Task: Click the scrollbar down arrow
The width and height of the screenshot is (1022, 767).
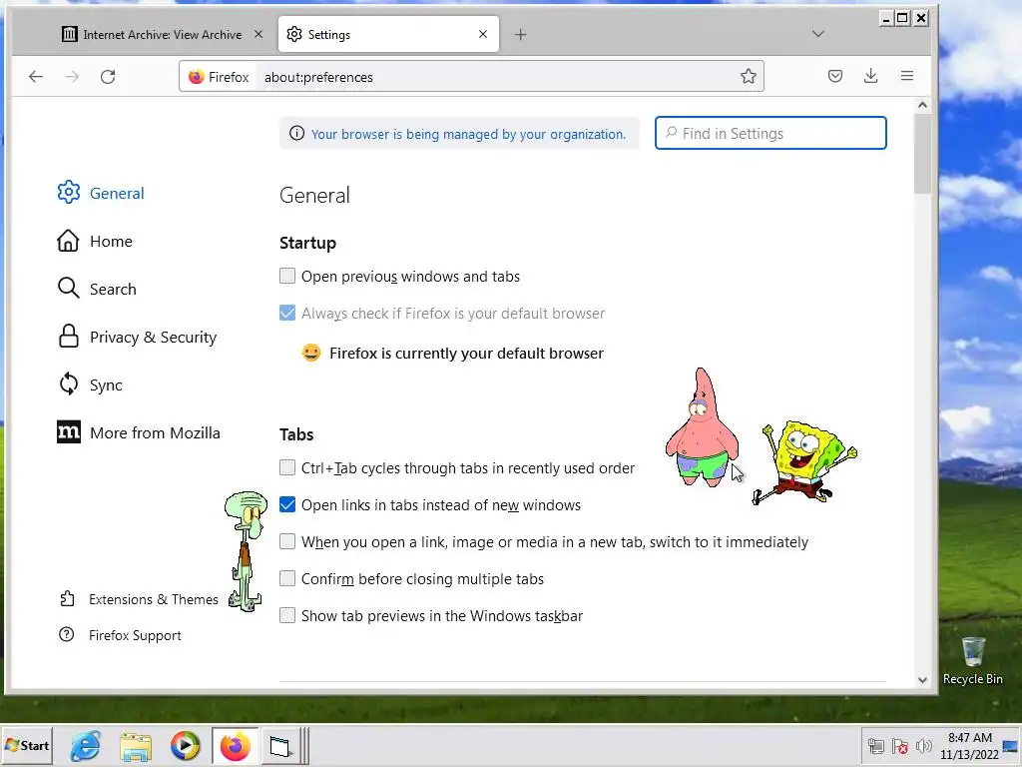Action: tap(922, 680)
